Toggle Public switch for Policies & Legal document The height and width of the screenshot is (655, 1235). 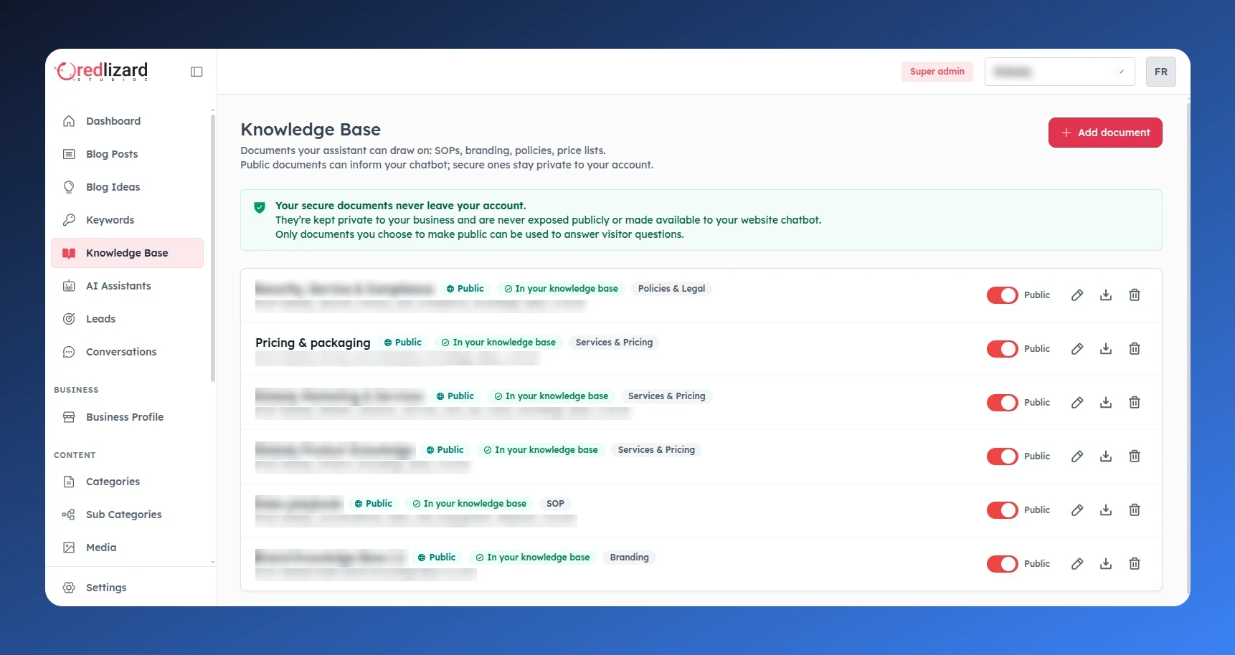1002,295
